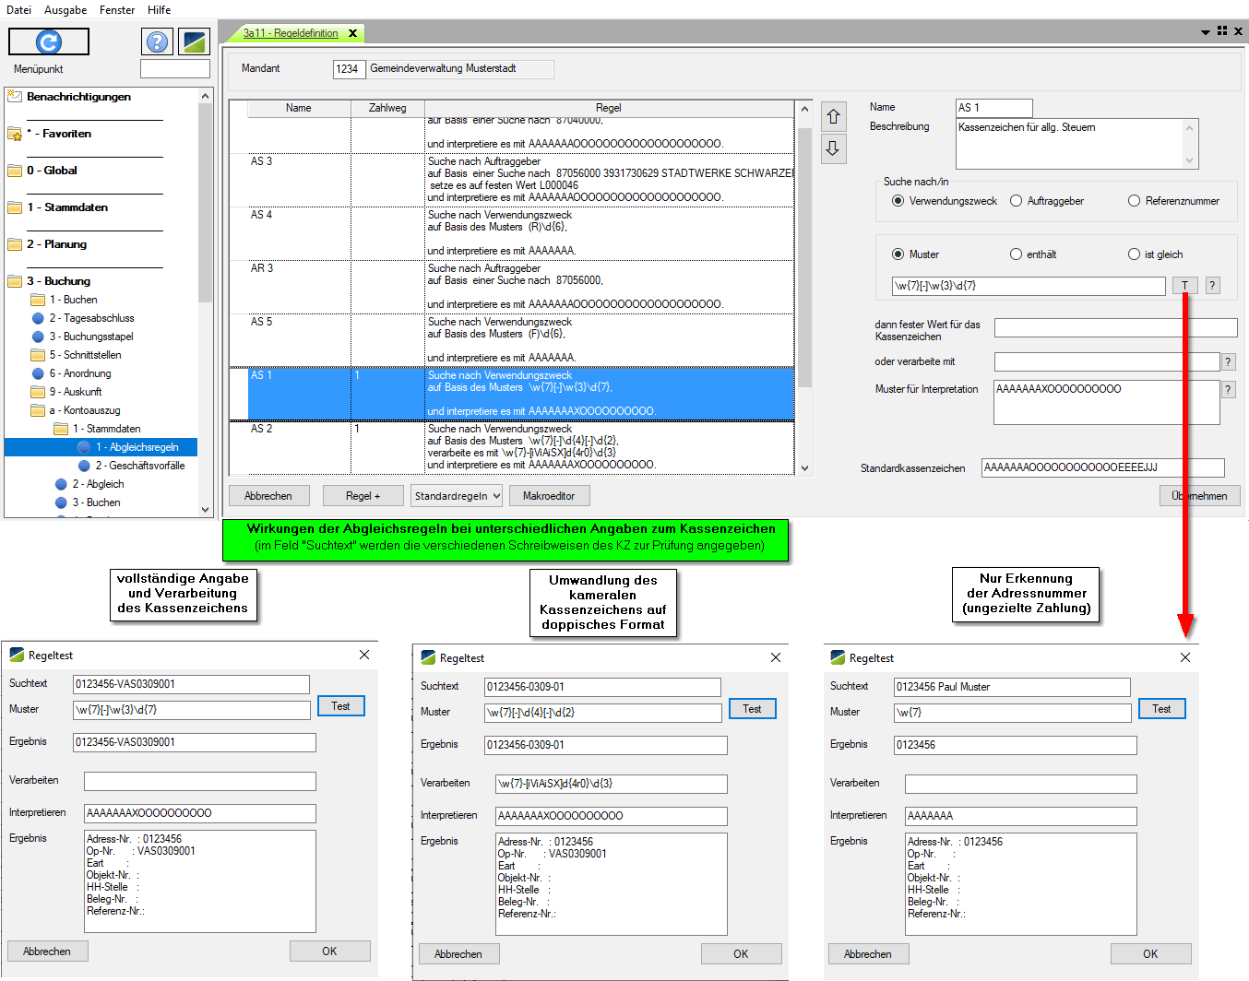Open help icon next to pattern field
1249x981 pixels.
coord(1213,286)
